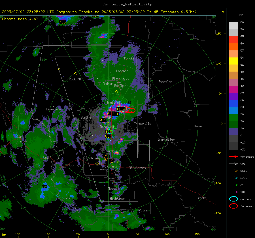
Task: Click the Sundre town label
Action: [x=86, y=117]
